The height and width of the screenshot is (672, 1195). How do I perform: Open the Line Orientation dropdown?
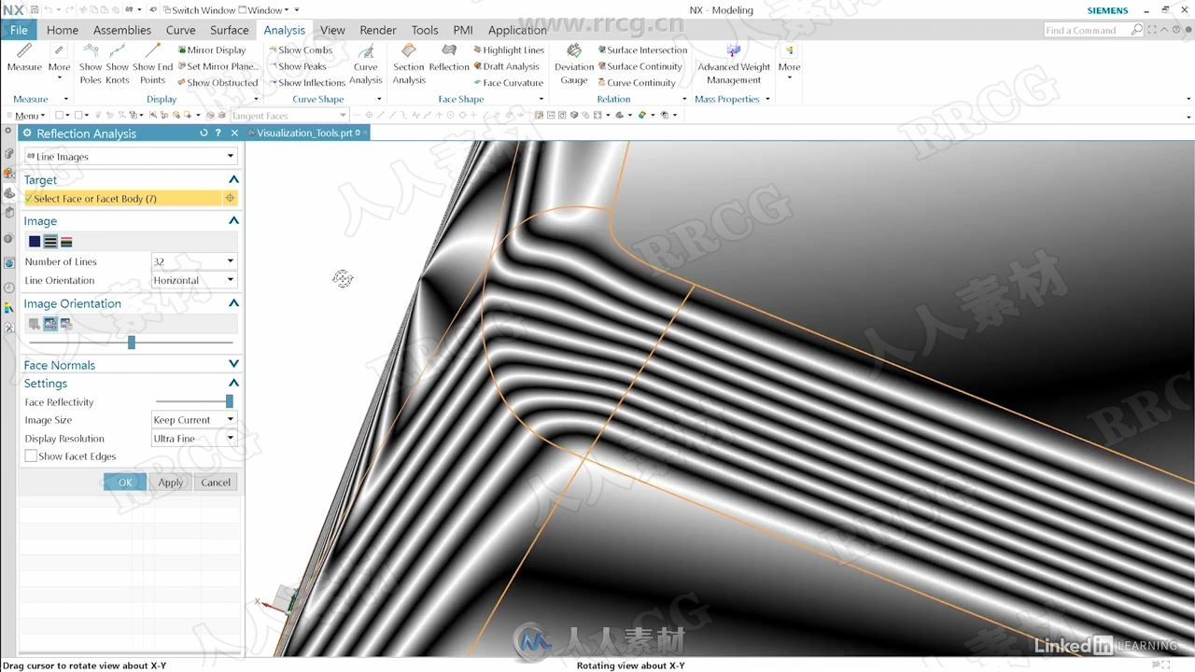[194, 280]
